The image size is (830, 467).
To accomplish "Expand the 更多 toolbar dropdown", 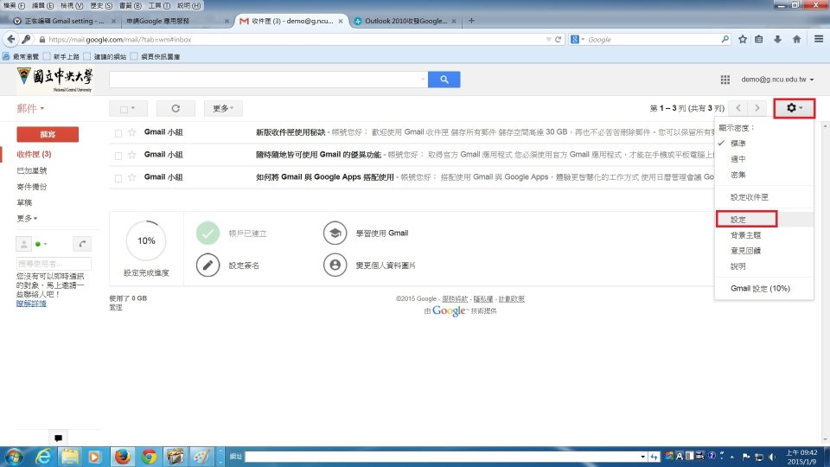I will 223,108.
